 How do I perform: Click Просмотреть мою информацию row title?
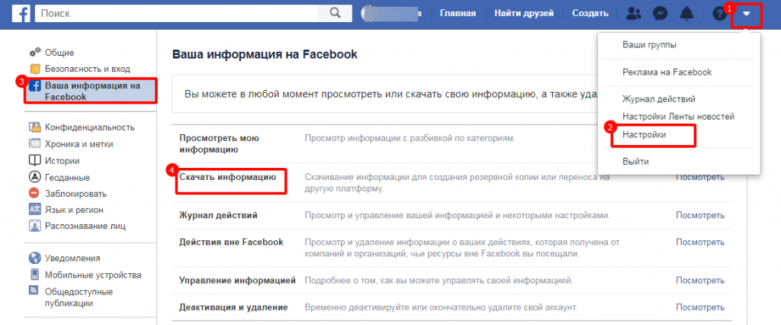(x=219, y=143)
